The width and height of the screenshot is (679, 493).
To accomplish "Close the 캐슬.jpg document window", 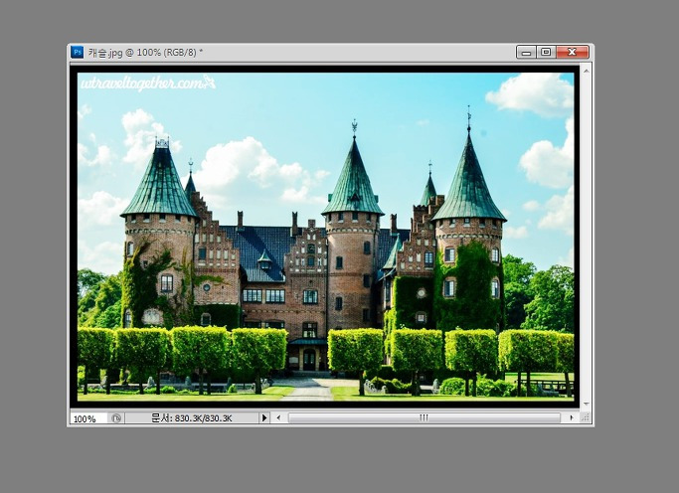I will (x=573, y=53).
